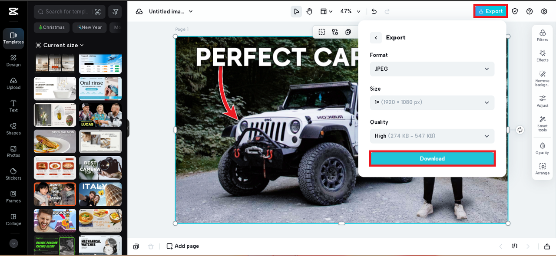Click the Download button
556x256 pixels.
432,158
